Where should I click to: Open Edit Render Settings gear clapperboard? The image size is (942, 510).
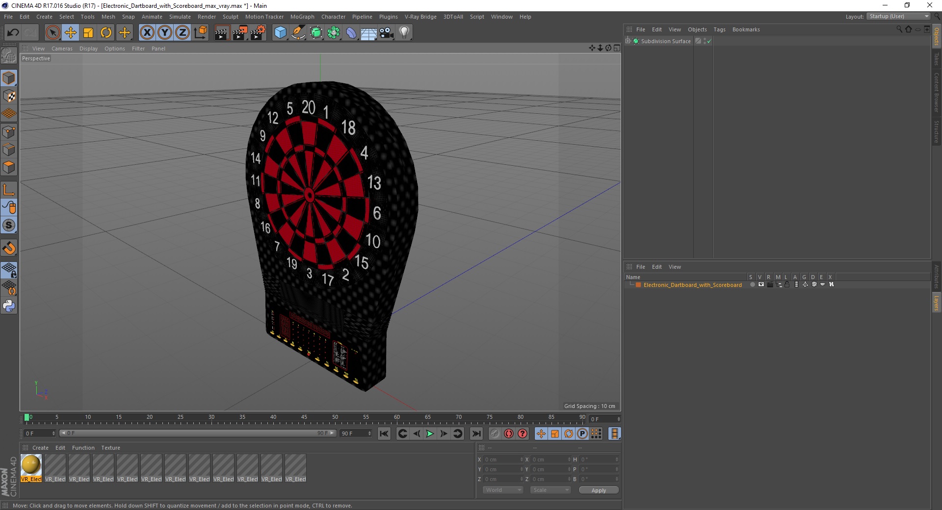point(258,33)
